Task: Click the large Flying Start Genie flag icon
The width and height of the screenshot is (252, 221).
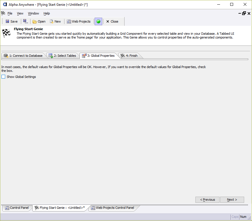Action: point(6,33)
